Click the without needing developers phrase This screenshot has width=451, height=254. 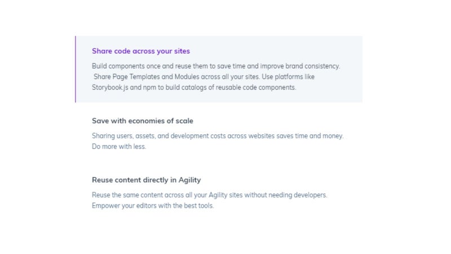tap(286, 195)
